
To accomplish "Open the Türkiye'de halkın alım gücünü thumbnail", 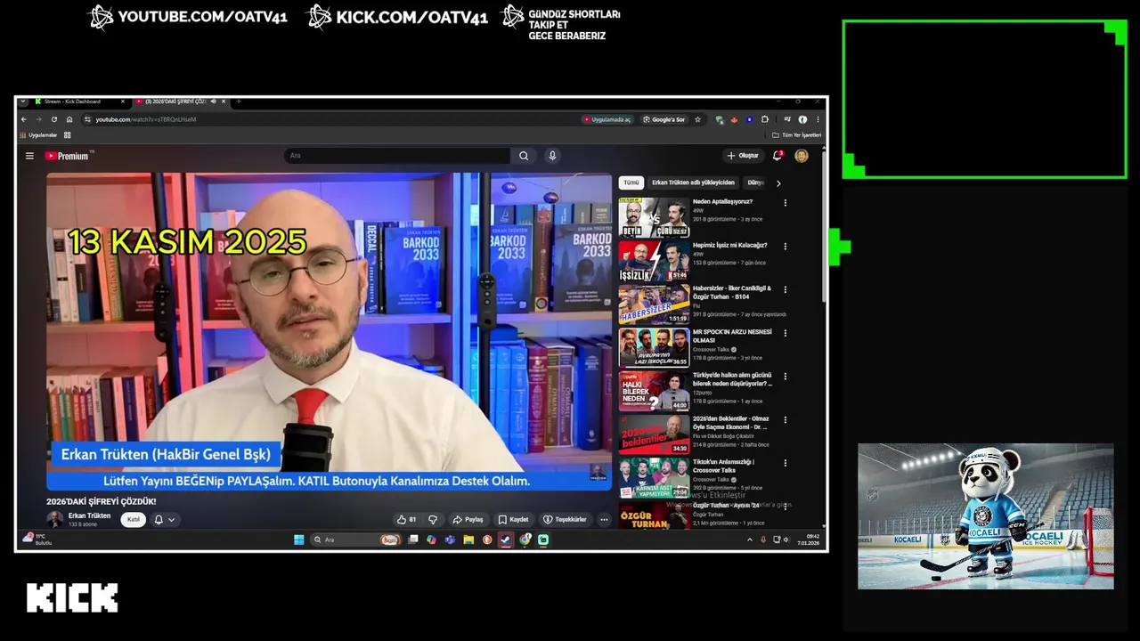I will coord(654,391).
